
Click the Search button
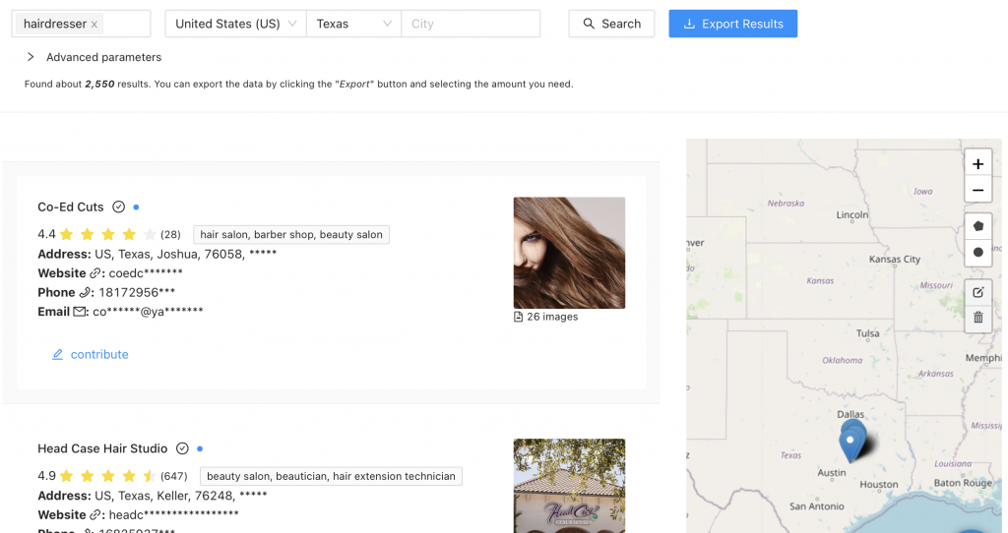tap(611, 24)
